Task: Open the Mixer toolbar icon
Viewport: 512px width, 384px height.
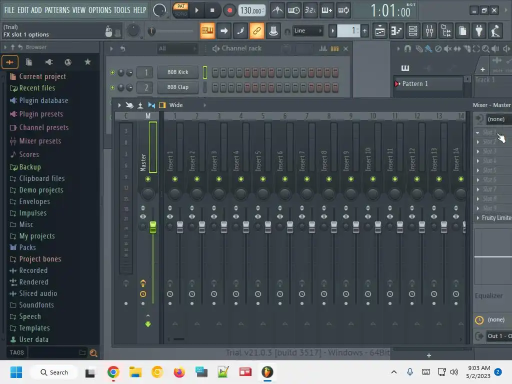Action: pos(429,31)
